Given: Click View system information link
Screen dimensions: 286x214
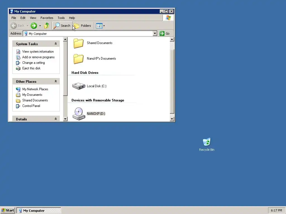Looking at the screenshot, I should (x=38, y=52).
